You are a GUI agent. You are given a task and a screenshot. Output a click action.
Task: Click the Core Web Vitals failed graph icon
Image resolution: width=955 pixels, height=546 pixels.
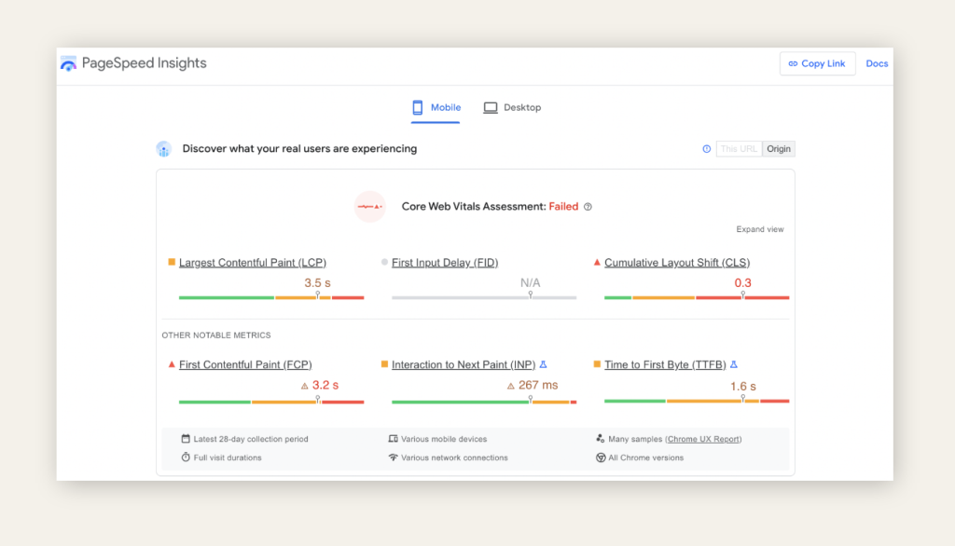tap(370, 206)
